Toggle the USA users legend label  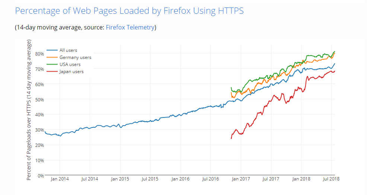click(x=70, y=65)
